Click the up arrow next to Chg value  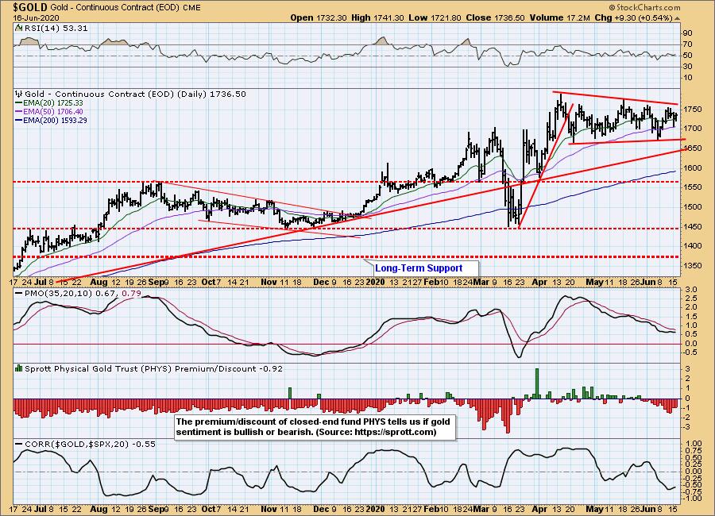pyautogui.click(x=677, y=18)
